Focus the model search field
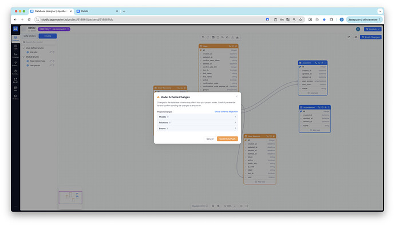 (x=39, y=42)
